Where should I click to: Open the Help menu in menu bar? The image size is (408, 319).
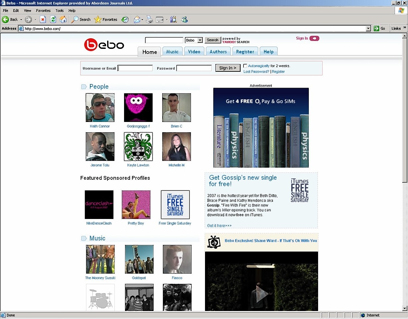tap(72, 11)
